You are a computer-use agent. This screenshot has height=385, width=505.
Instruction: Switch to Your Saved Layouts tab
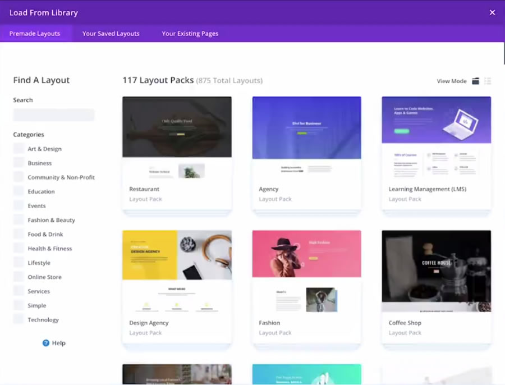pos(111,34)
